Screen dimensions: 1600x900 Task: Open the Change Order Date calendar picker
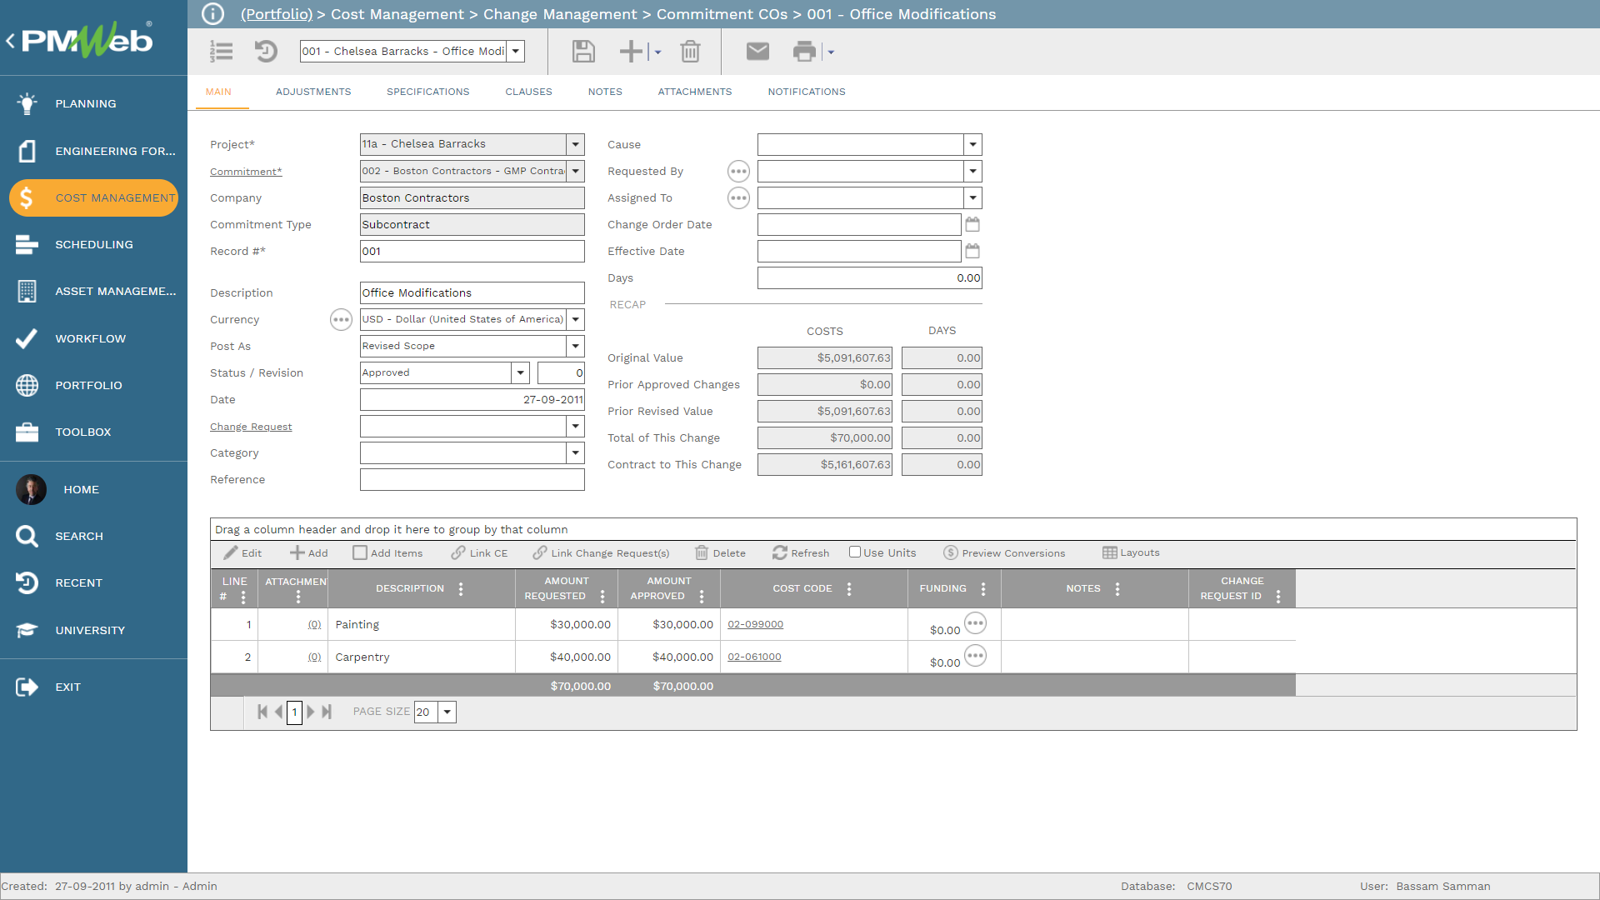click(972, 225)
